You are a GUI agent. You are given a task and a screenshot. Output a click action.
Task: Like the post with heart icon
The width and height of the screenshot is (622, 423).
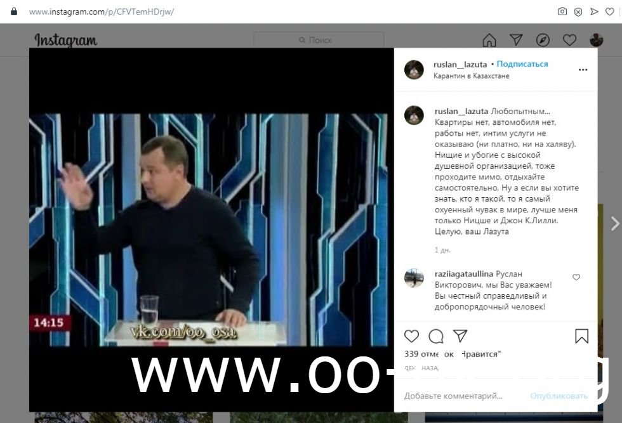pos(411,336)
